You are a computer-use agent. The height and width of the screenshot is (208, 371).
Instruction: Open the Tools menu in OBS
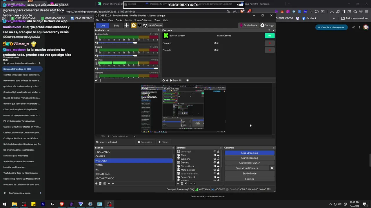click(x=157, y=21)
